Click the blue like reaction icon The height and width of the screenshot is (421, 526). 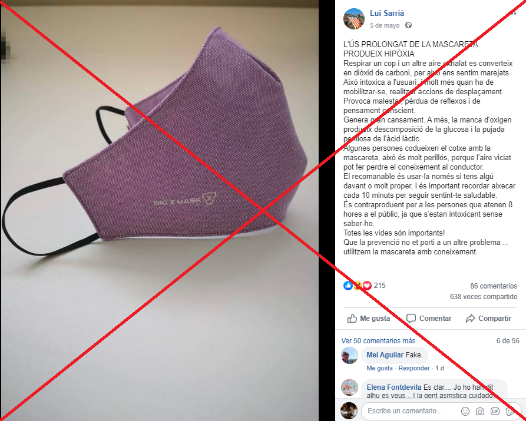click(x=348, y=286)
